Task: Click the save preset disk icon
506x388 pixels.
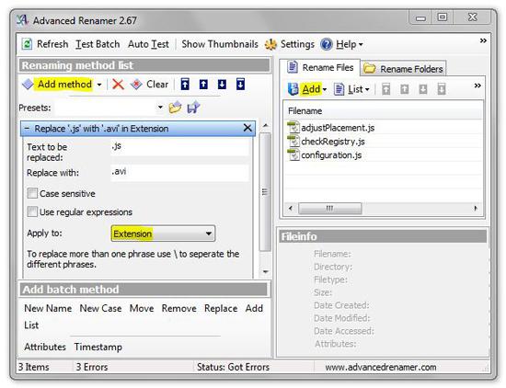Action: tap(193, 108)
